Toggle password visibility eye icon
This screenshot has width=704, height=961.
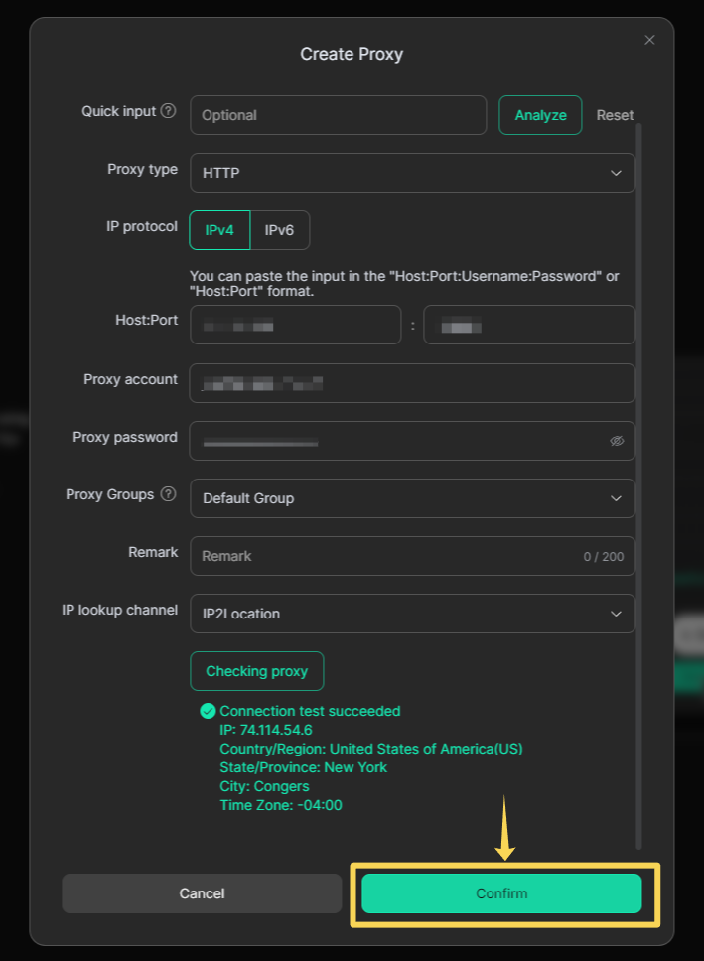click(617, 441)
